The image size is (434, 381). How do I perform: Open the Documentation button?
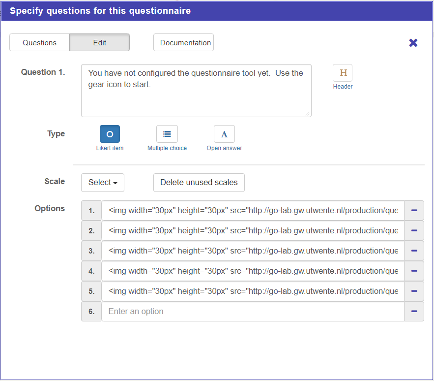[185, 43]
